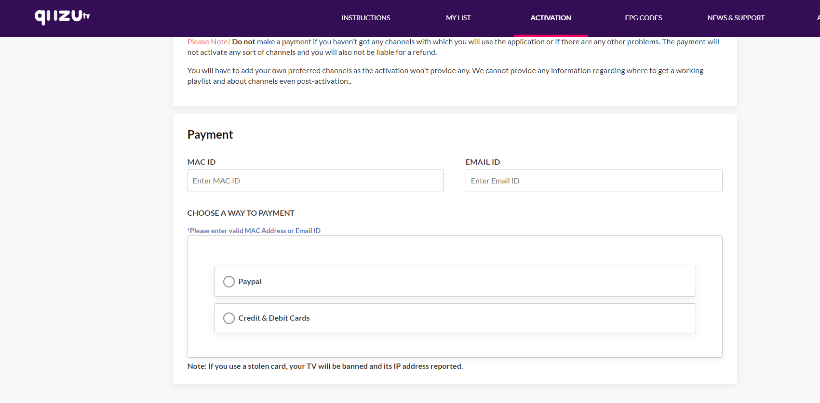
Task: Click the 'CHOOSE A WAY TO PAYMENT' label
Action: pos(241,213)
